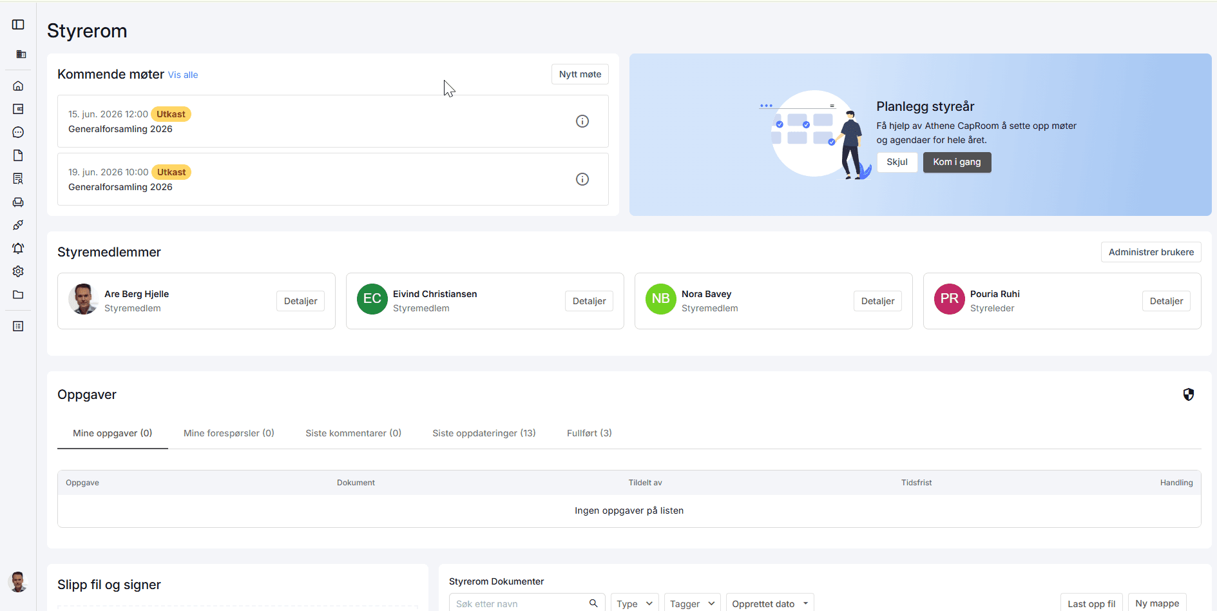This screenshot has width=1217, height=611.
Task: Click the Dokument column header
Action: [356, 483]
